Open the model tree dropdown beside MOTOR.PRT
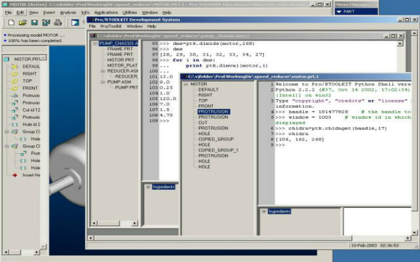This screenshot has width=420, height=262. click(43, 58)
